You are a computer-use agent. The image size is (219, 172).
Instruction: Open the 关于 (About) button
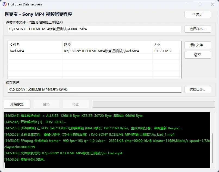click(x=198, y=14)
